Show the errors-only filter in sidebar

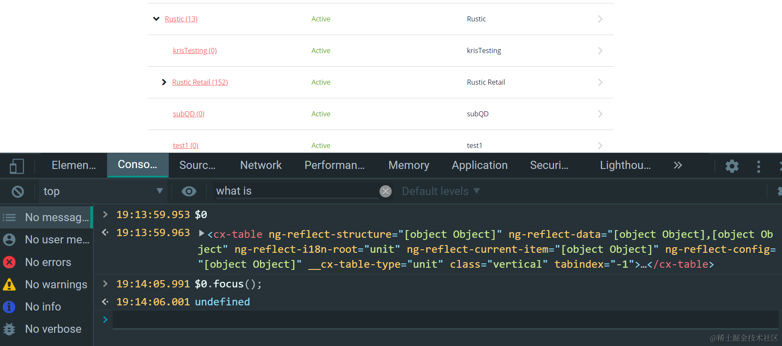coord(48,262)
